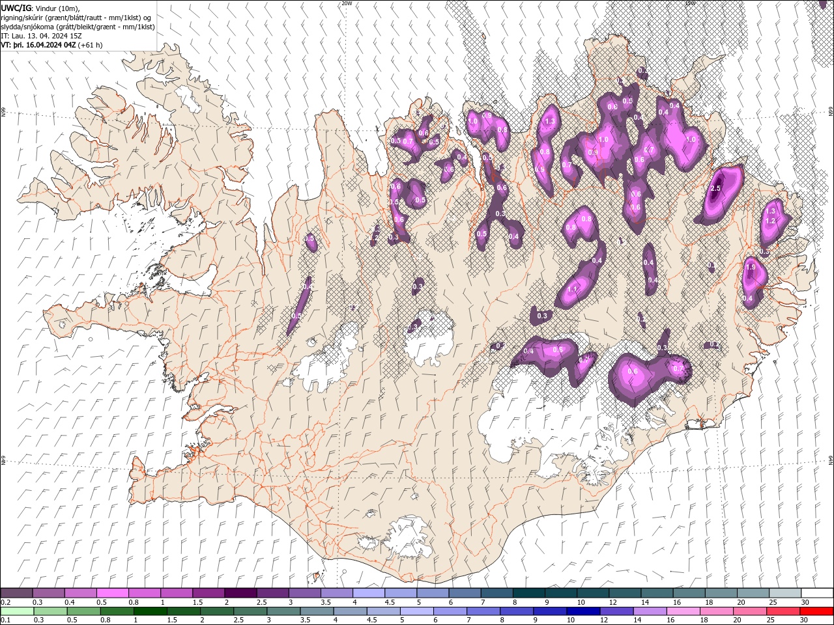Click the 'IT: Lau. 13. 04. 2024 15Z' line
This screenshot has width=834, height=625.
click(42, 36)
